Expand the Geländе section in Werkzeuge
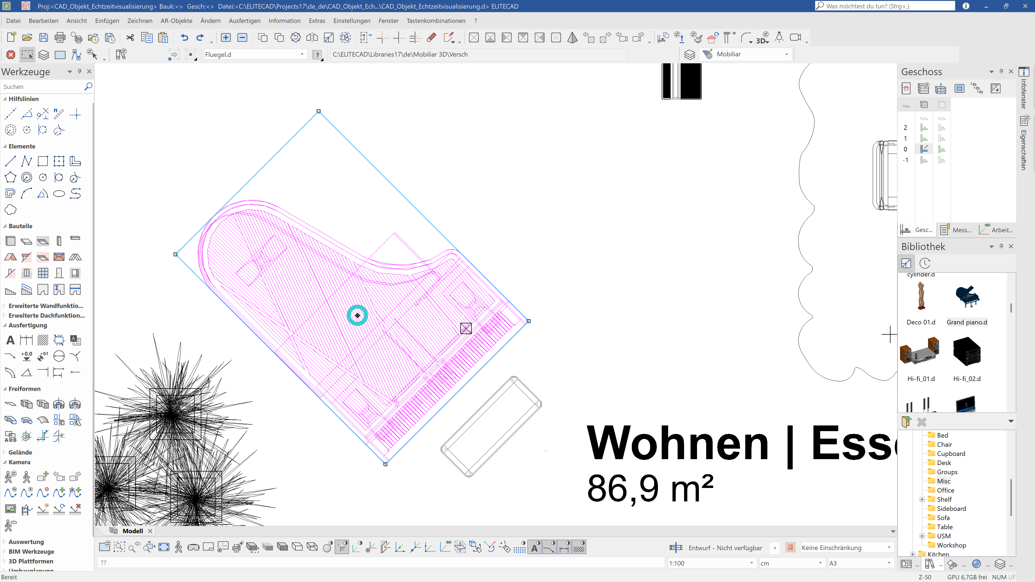 point(20,452)
